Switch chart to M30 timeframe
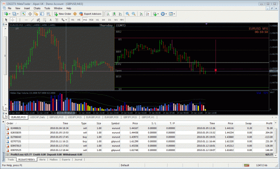The image size is (280, 169). tap(91, 20)
